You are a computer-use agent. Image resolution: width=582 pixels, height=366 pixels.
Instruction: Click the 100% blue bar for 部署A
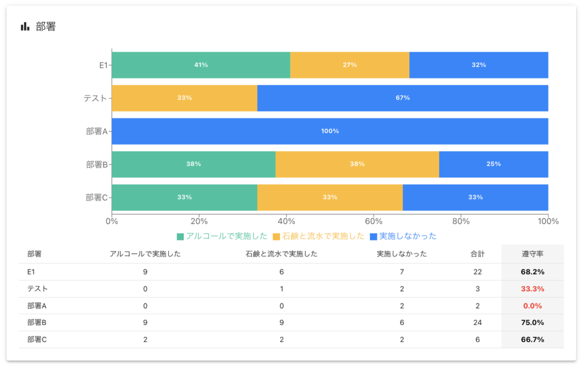[330, 131]
